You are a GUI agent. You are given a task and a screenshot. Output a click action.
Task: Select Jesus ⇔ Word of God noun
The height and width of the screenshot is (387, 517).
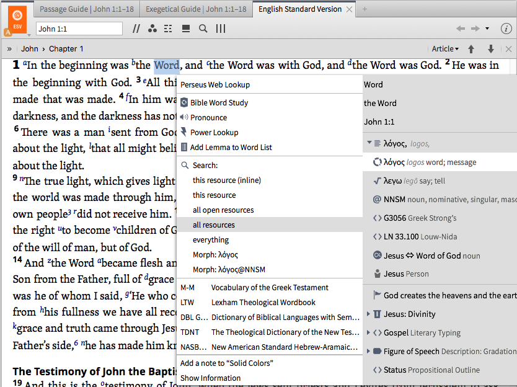pyautogui.click(x=440, y=256)
